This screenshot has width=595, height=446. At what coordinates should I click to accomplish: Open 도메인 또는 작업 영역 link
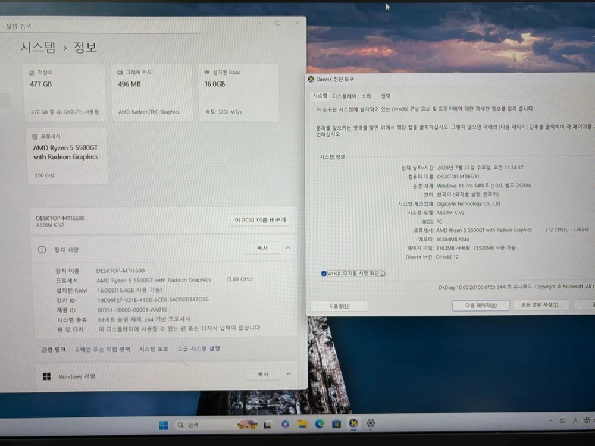102,349
